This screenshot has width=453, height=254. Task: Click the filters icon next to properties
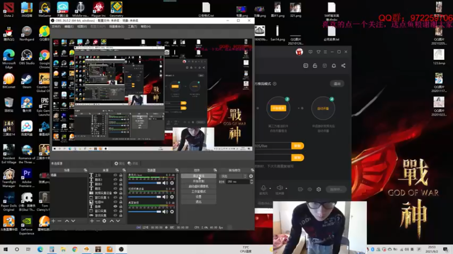coord(130,163)
